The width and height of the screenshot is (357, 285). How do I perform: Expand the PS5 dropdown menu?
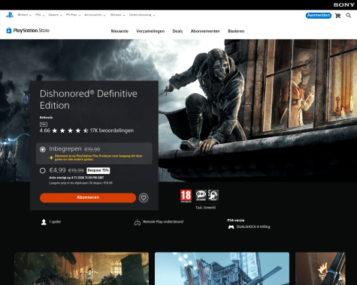pos(40,15)
